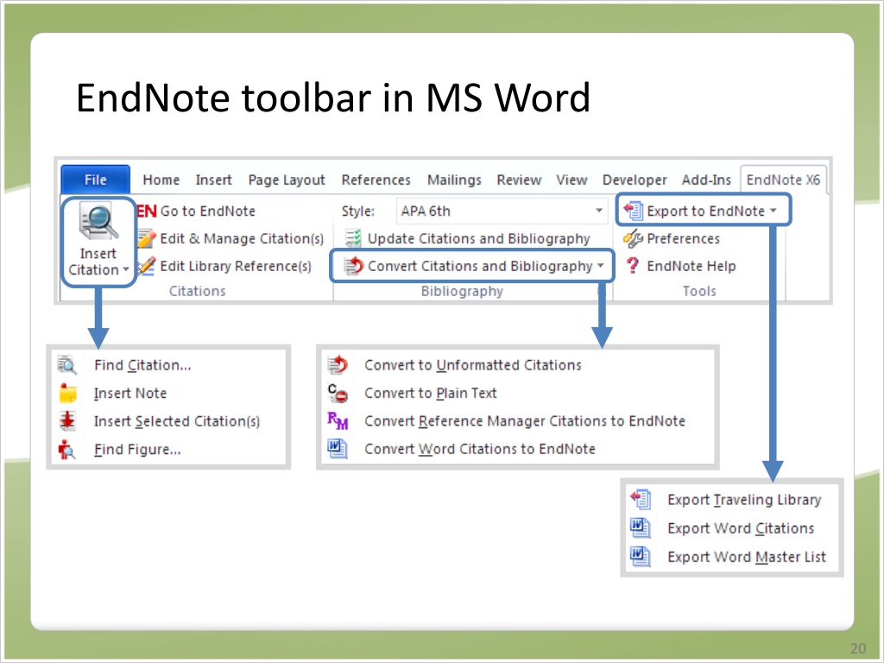The image size is (884, 663).
Task: Click the Bibliography group dialog launcher
Action: tap(601, 290)
